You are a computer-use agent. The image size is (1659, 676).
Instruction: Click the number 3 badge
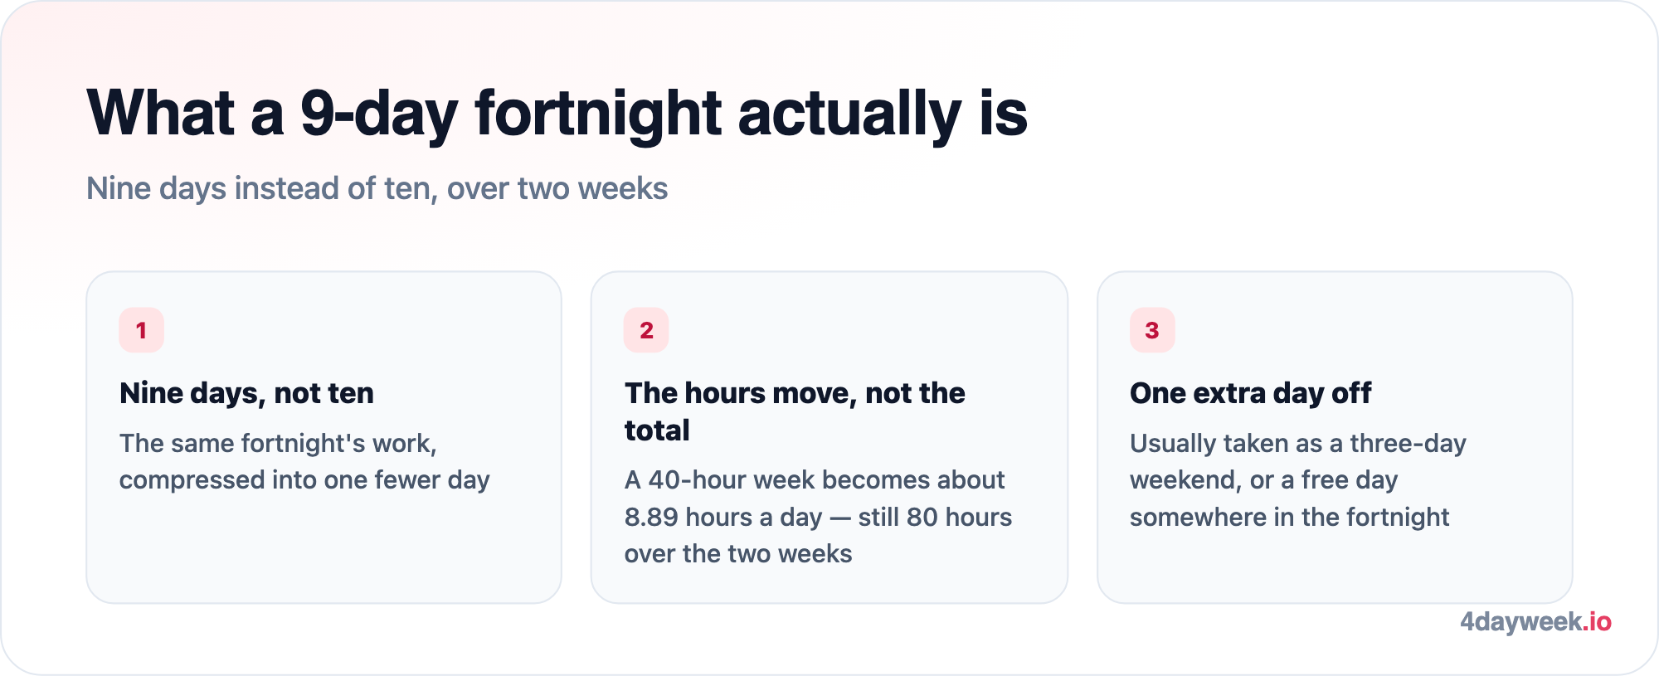coord(1152,330)
